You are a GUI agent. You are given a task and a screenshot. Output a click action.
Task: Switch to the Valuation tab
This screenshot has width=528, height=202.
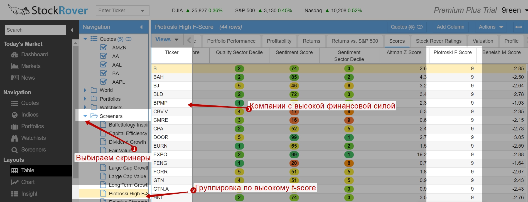click(x=483, y=41)
